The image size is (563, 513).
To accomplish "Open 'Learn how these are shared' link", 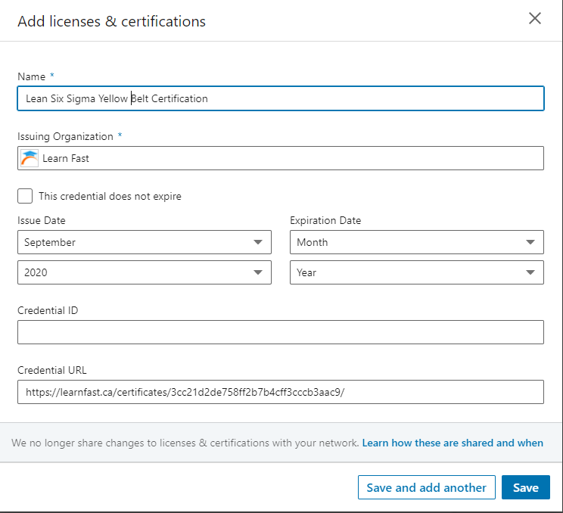I will [453, 443].
